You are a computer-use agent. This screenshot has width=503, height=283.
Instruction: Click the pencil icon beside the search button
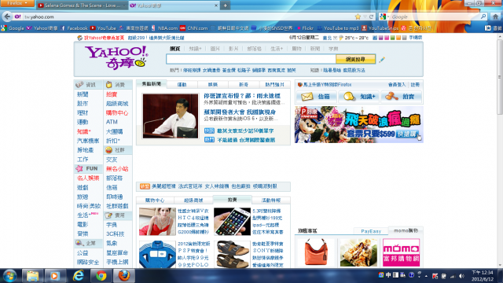pyautogui.click(x=382, y=60)
